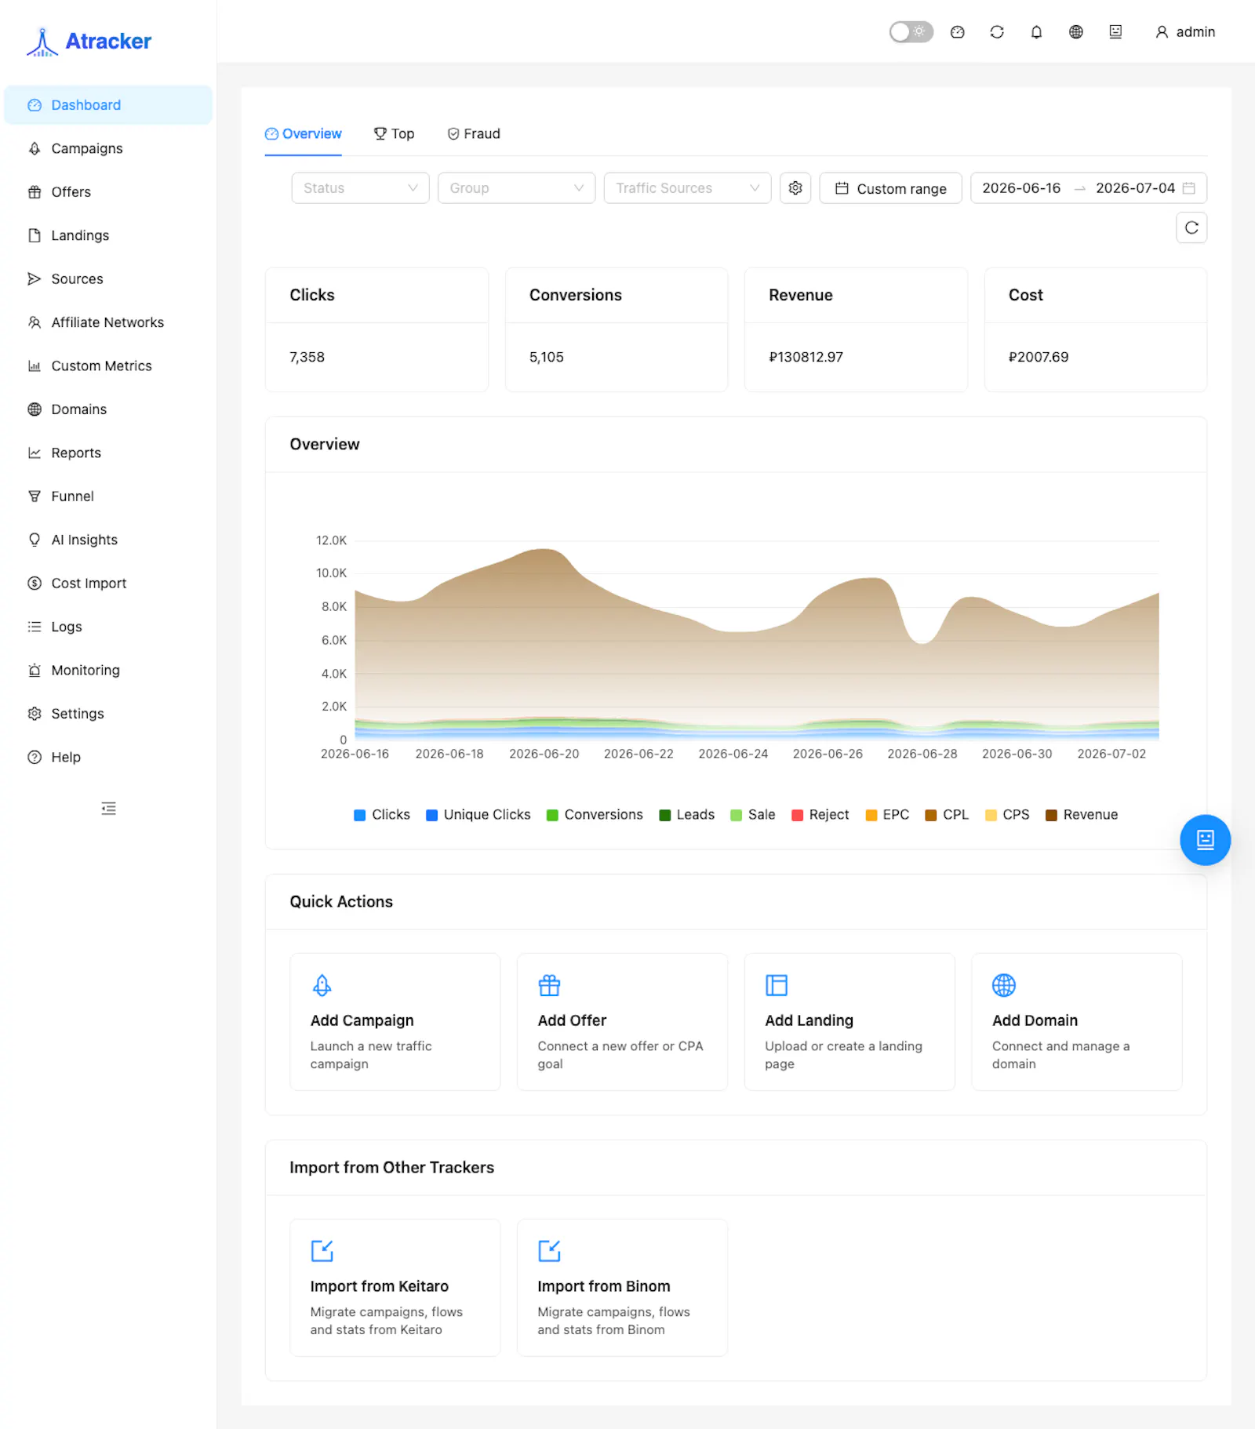Click the Add Campaign rocket icon

coord(322,985)
